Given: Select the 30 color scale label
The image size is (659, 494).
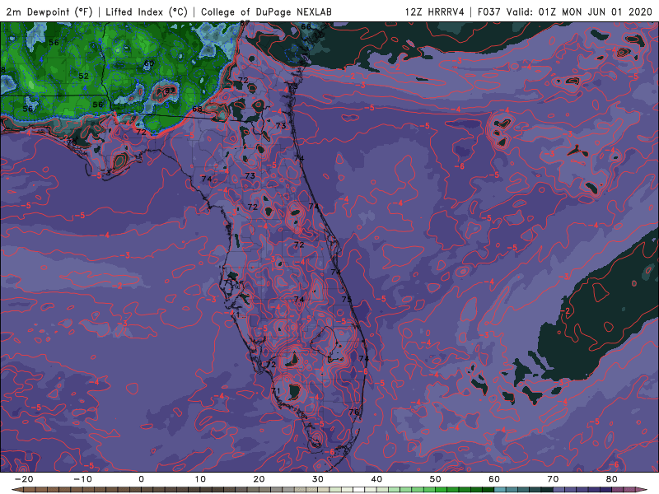Looking at the screenshot, I should tap(318, 479).
